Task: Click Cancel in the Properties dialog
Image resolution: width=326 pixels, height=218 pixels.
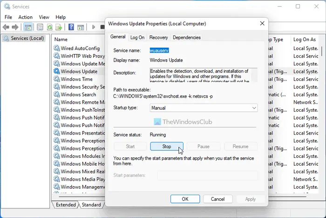Action: [217, 199]
